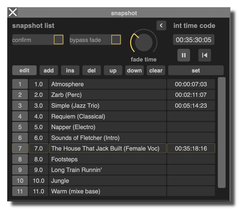The image size is (238, 209).
Task: Enable the bypass fade checkbox
Action: click(116, 40)
